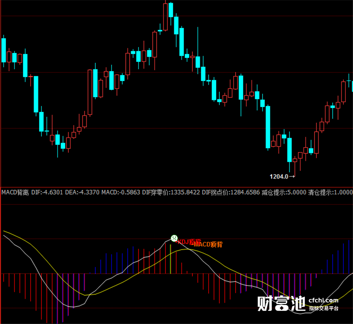
Task: Click the lowest candlestick by the 1204.0 label
Action: pos(295,166)
